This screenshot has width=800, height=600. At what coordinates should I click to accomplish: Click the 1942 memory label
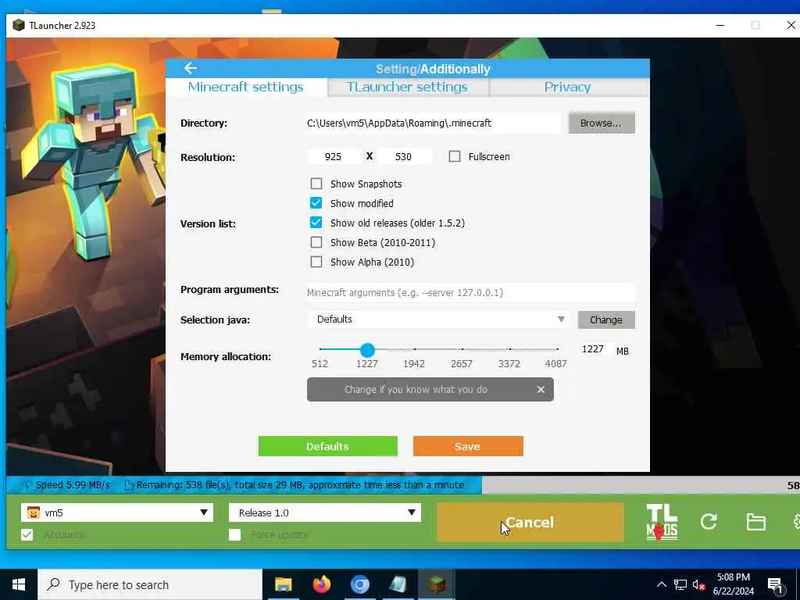[x=414, y=364]
